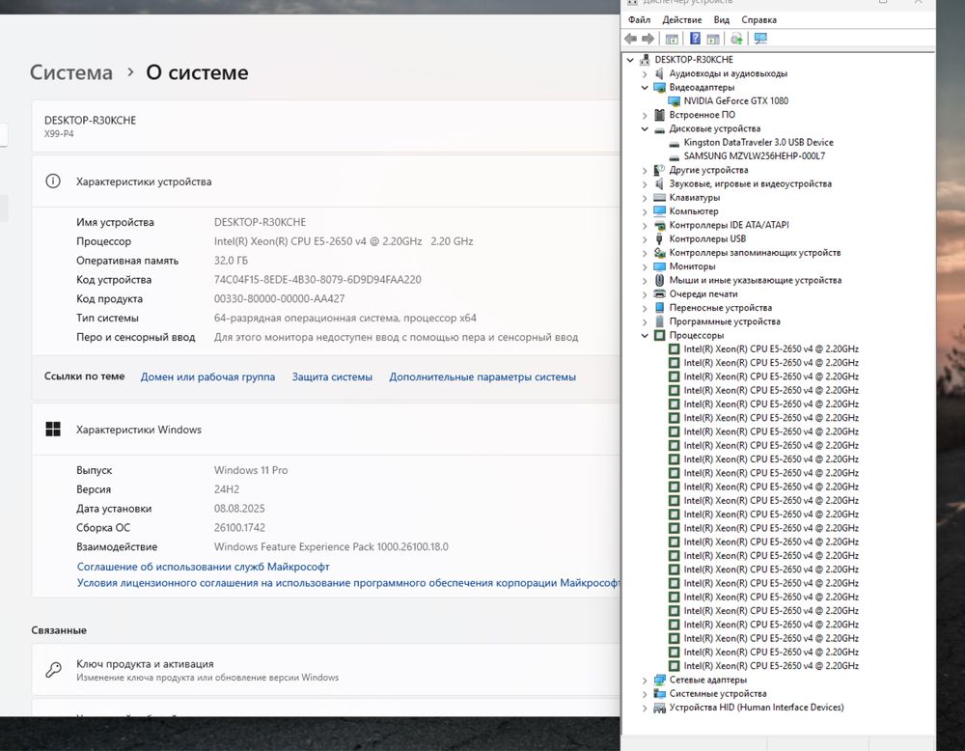Click the Forward arrow in Device Manager toolbar
The width and height of the screenshot is (965, 751).
point(648,39)
